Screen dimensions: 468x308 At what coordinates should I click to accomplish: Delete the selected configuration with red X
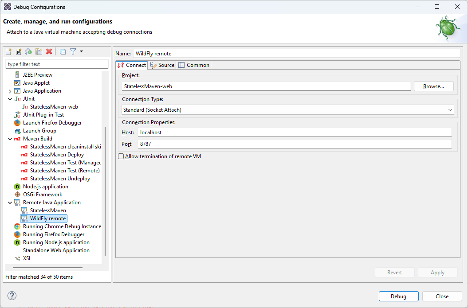[x=49, y=52]
